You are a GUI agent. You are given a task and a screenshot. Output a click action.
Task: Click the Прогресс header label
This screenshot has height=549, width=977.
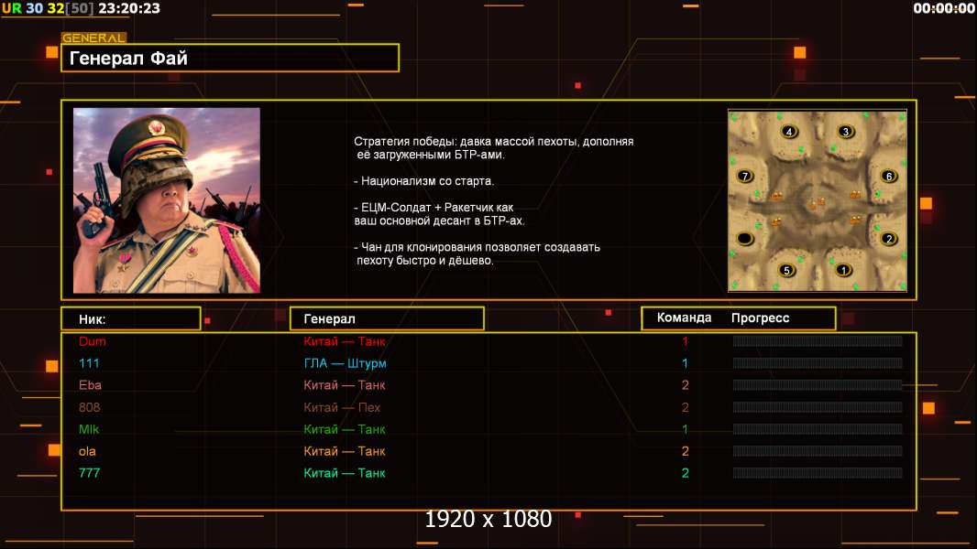[760, 318]
